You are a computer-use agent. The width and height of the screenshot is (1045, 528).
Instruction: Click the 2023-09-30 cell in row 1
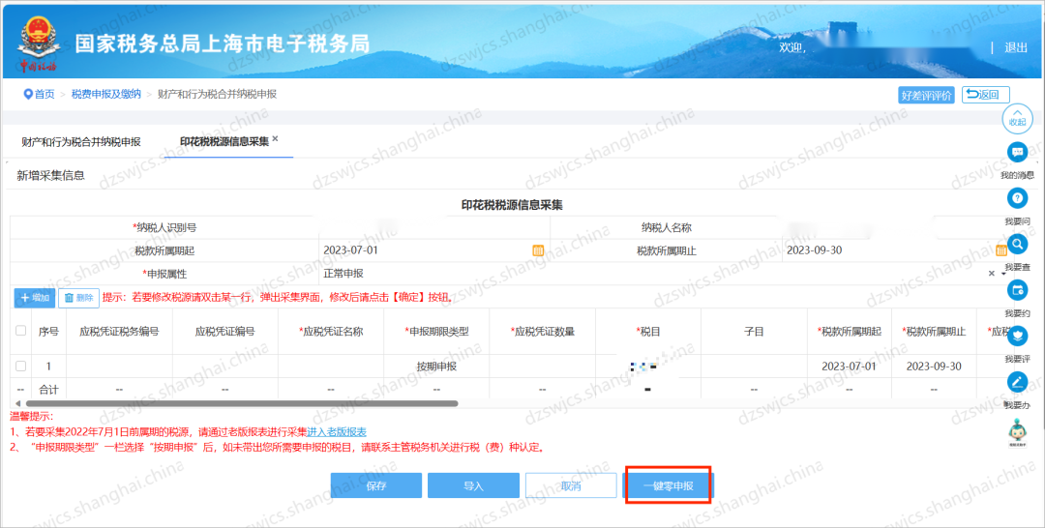pos(934,367)
